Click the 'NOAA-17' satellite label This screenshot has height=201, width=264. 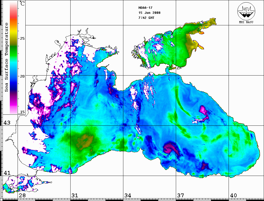[145, 8]
